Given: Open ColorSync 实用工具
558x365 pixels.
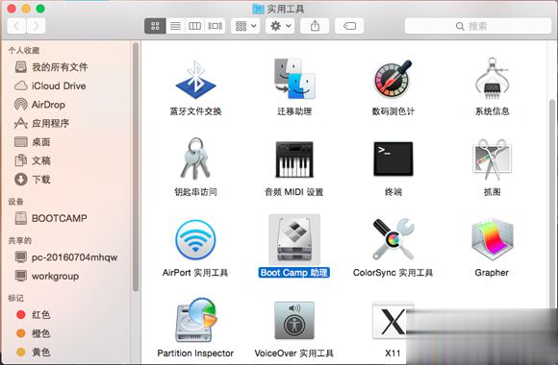Looking at the screenshot, I should click(x=393, y=239).
